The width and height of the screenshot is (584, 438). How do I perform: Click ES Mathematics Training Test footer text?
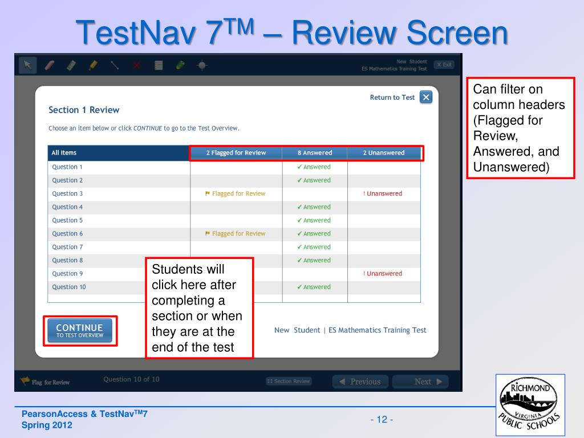pos(378,330)
